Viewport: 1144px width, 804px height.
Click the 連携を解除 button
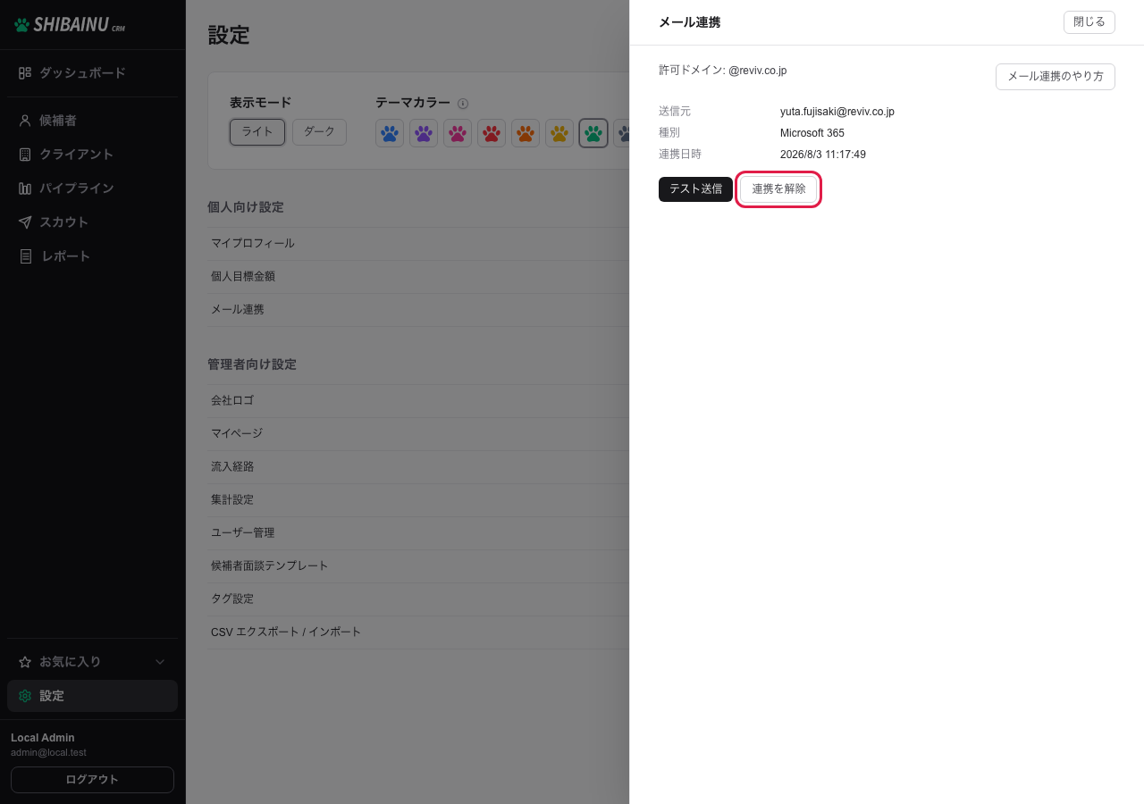pyautogui.click(x=778, y=189)
